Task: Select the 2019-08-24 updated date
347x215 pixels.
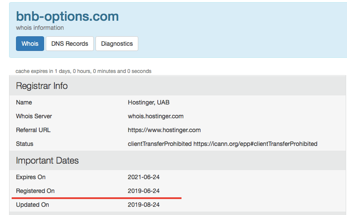Action: [144, 205]
